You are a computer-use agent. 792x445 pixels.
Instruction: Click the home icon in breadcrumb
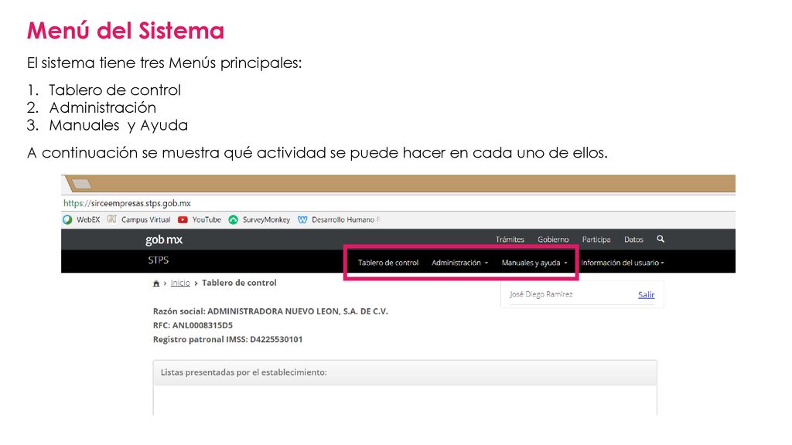pyautogui.click(x=156, y=284)
